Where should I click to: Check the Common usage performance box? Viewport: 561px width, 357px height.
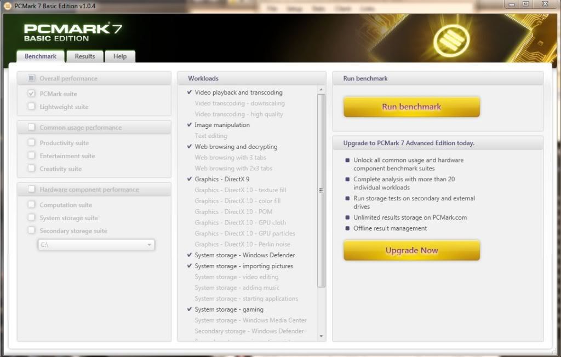coord(31,127)
